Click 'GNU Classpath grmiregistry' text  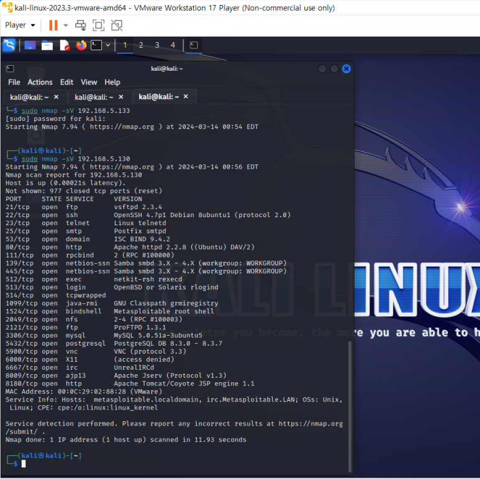[x=166, y=303]
